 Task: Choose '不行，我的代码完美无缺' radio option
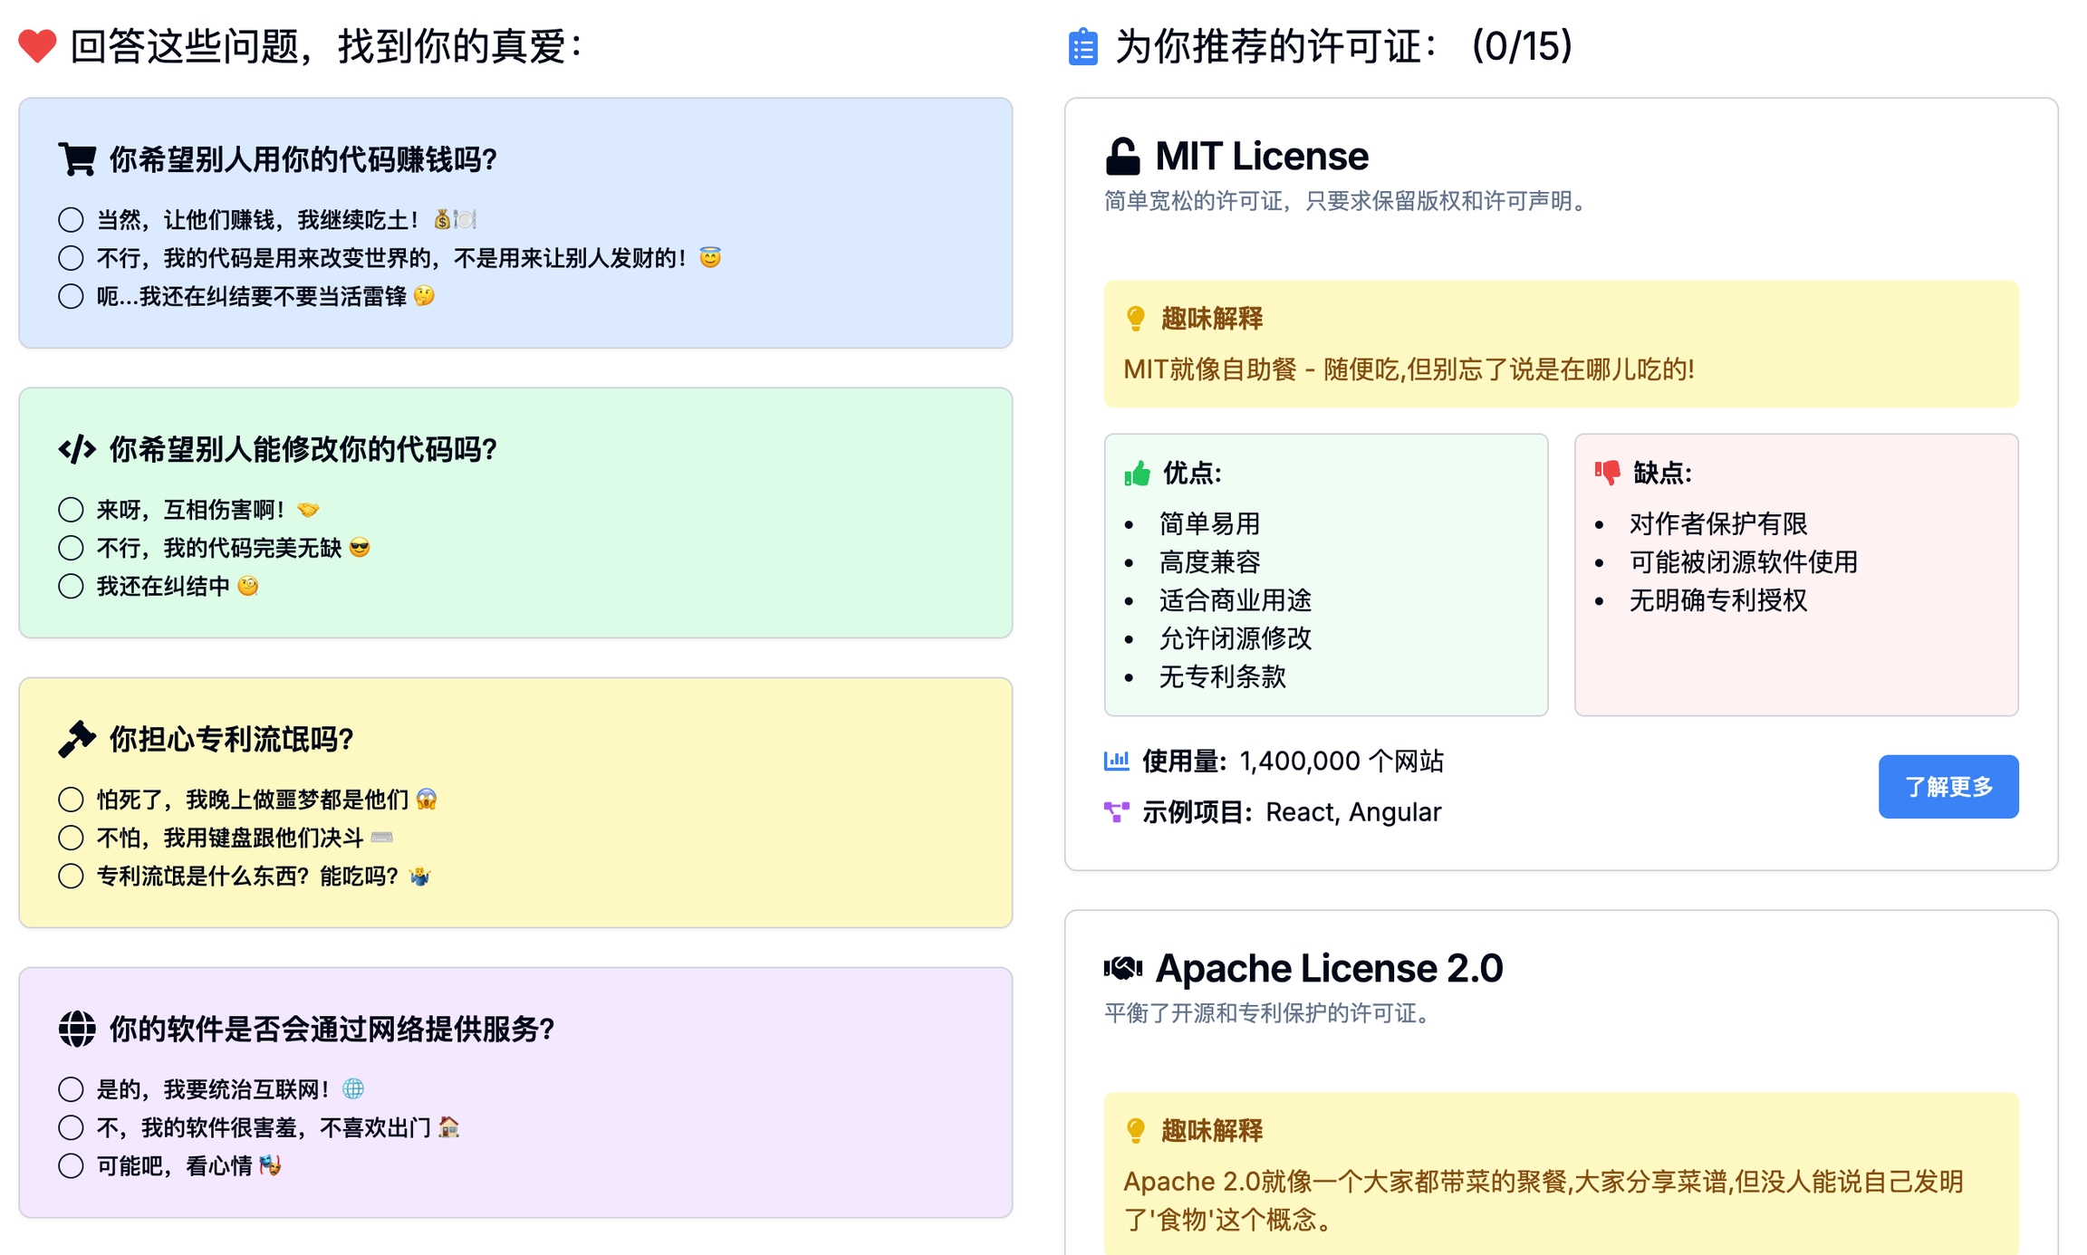(x=71, y=548)
